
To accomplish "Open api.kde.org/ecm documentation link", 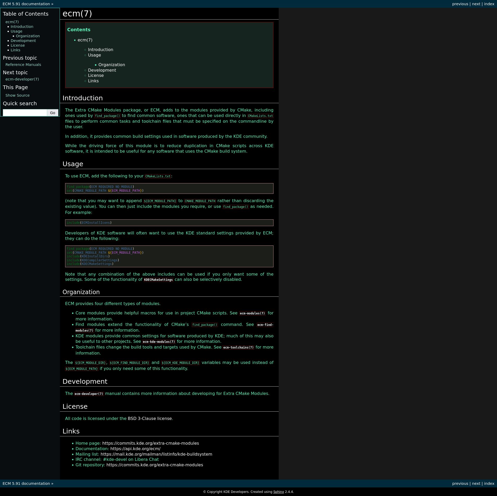I will pyautogui.click(x=135, y=449).
